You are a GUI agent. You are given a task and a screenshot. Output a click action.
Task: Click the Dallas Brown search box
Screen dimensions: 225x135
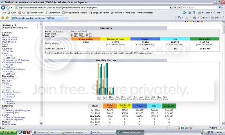pyautogui.click(x=200, y=8)
